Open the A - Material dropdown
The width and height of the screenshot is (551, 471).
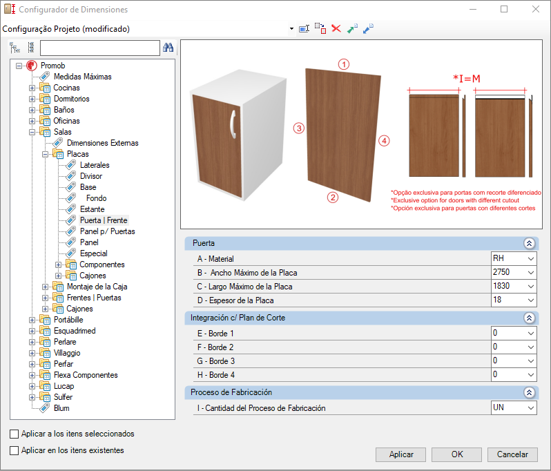coord(530,259)
